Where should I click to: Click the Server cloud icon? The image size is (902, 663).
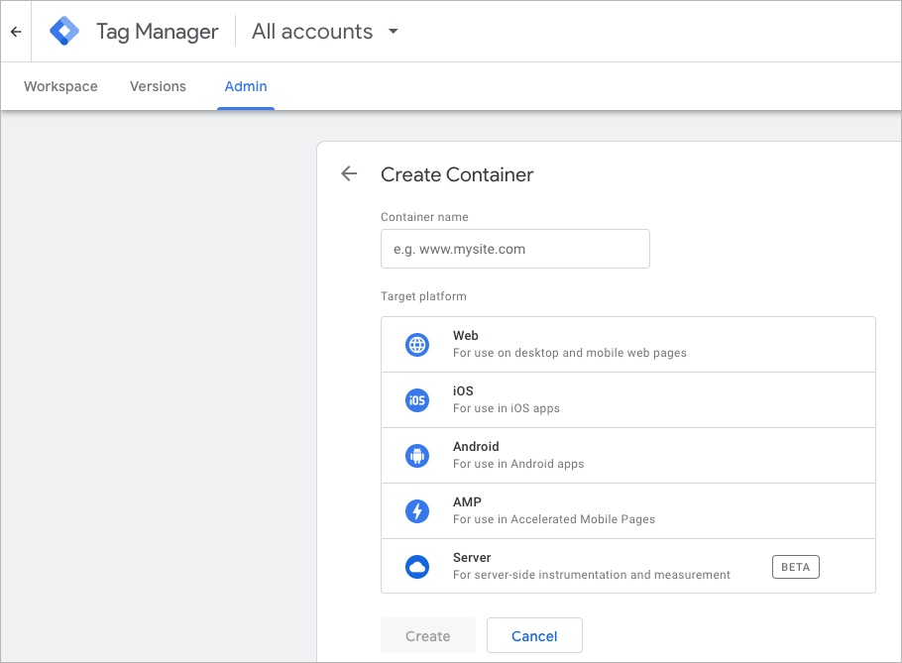(417, 567)
